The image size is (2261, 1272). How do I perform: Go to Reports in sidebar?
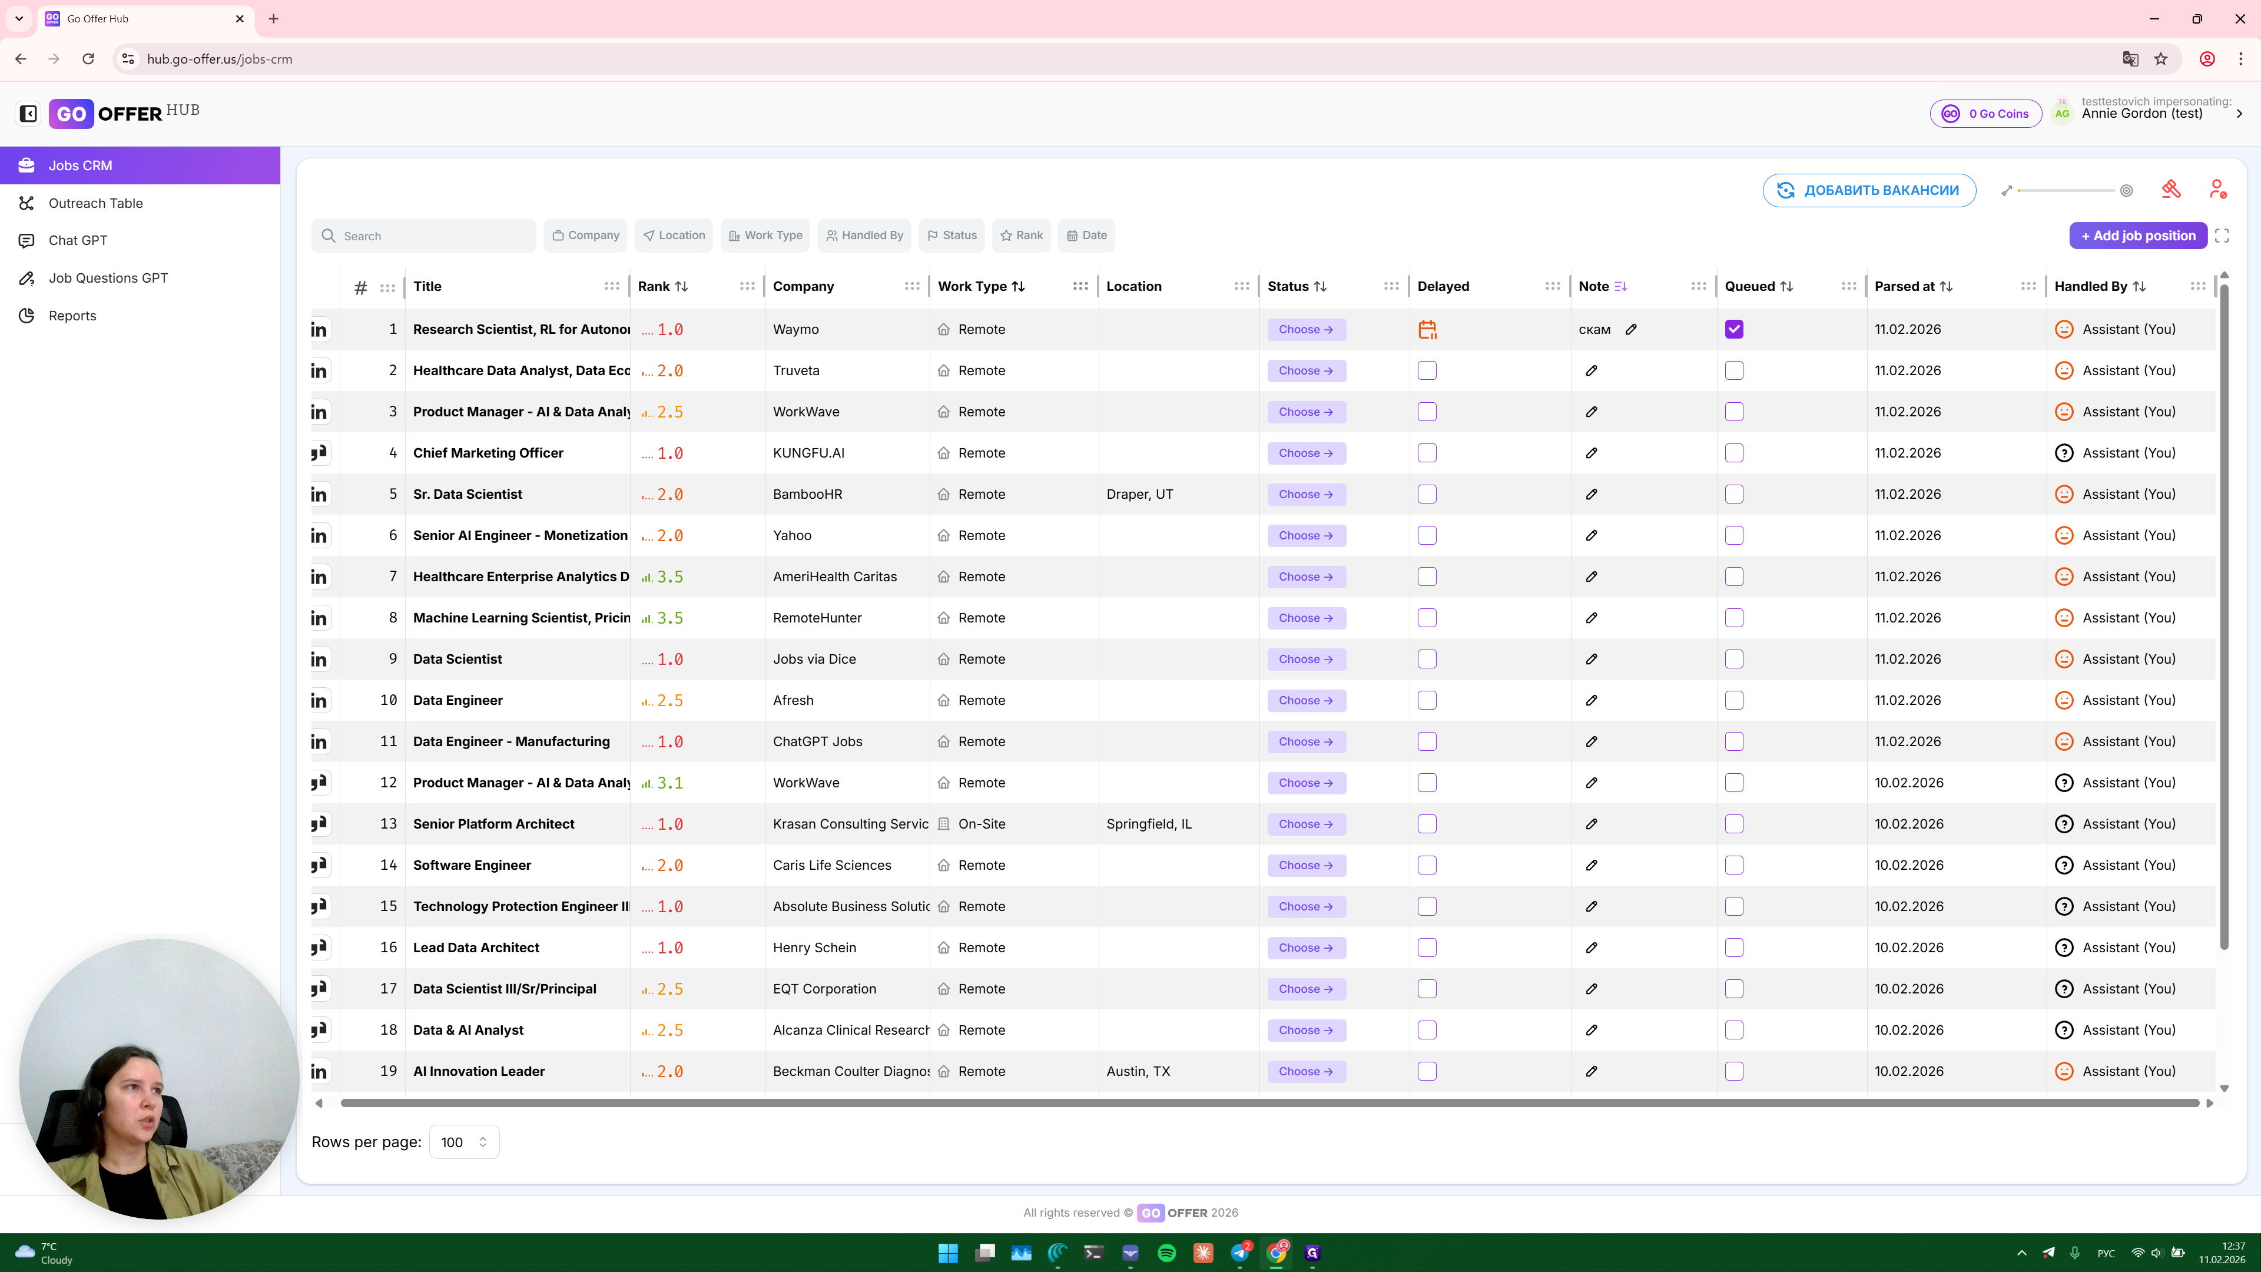coord(72,316)
